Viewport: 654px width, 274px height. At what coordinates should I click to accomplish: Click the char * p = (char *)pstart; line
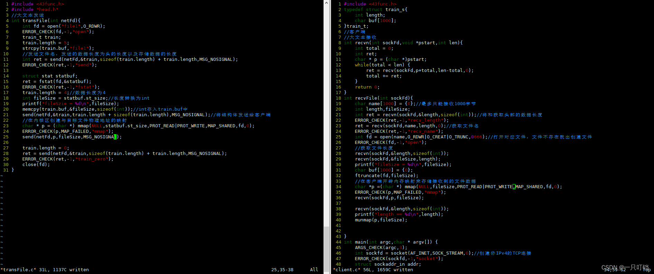pos(391,60)
